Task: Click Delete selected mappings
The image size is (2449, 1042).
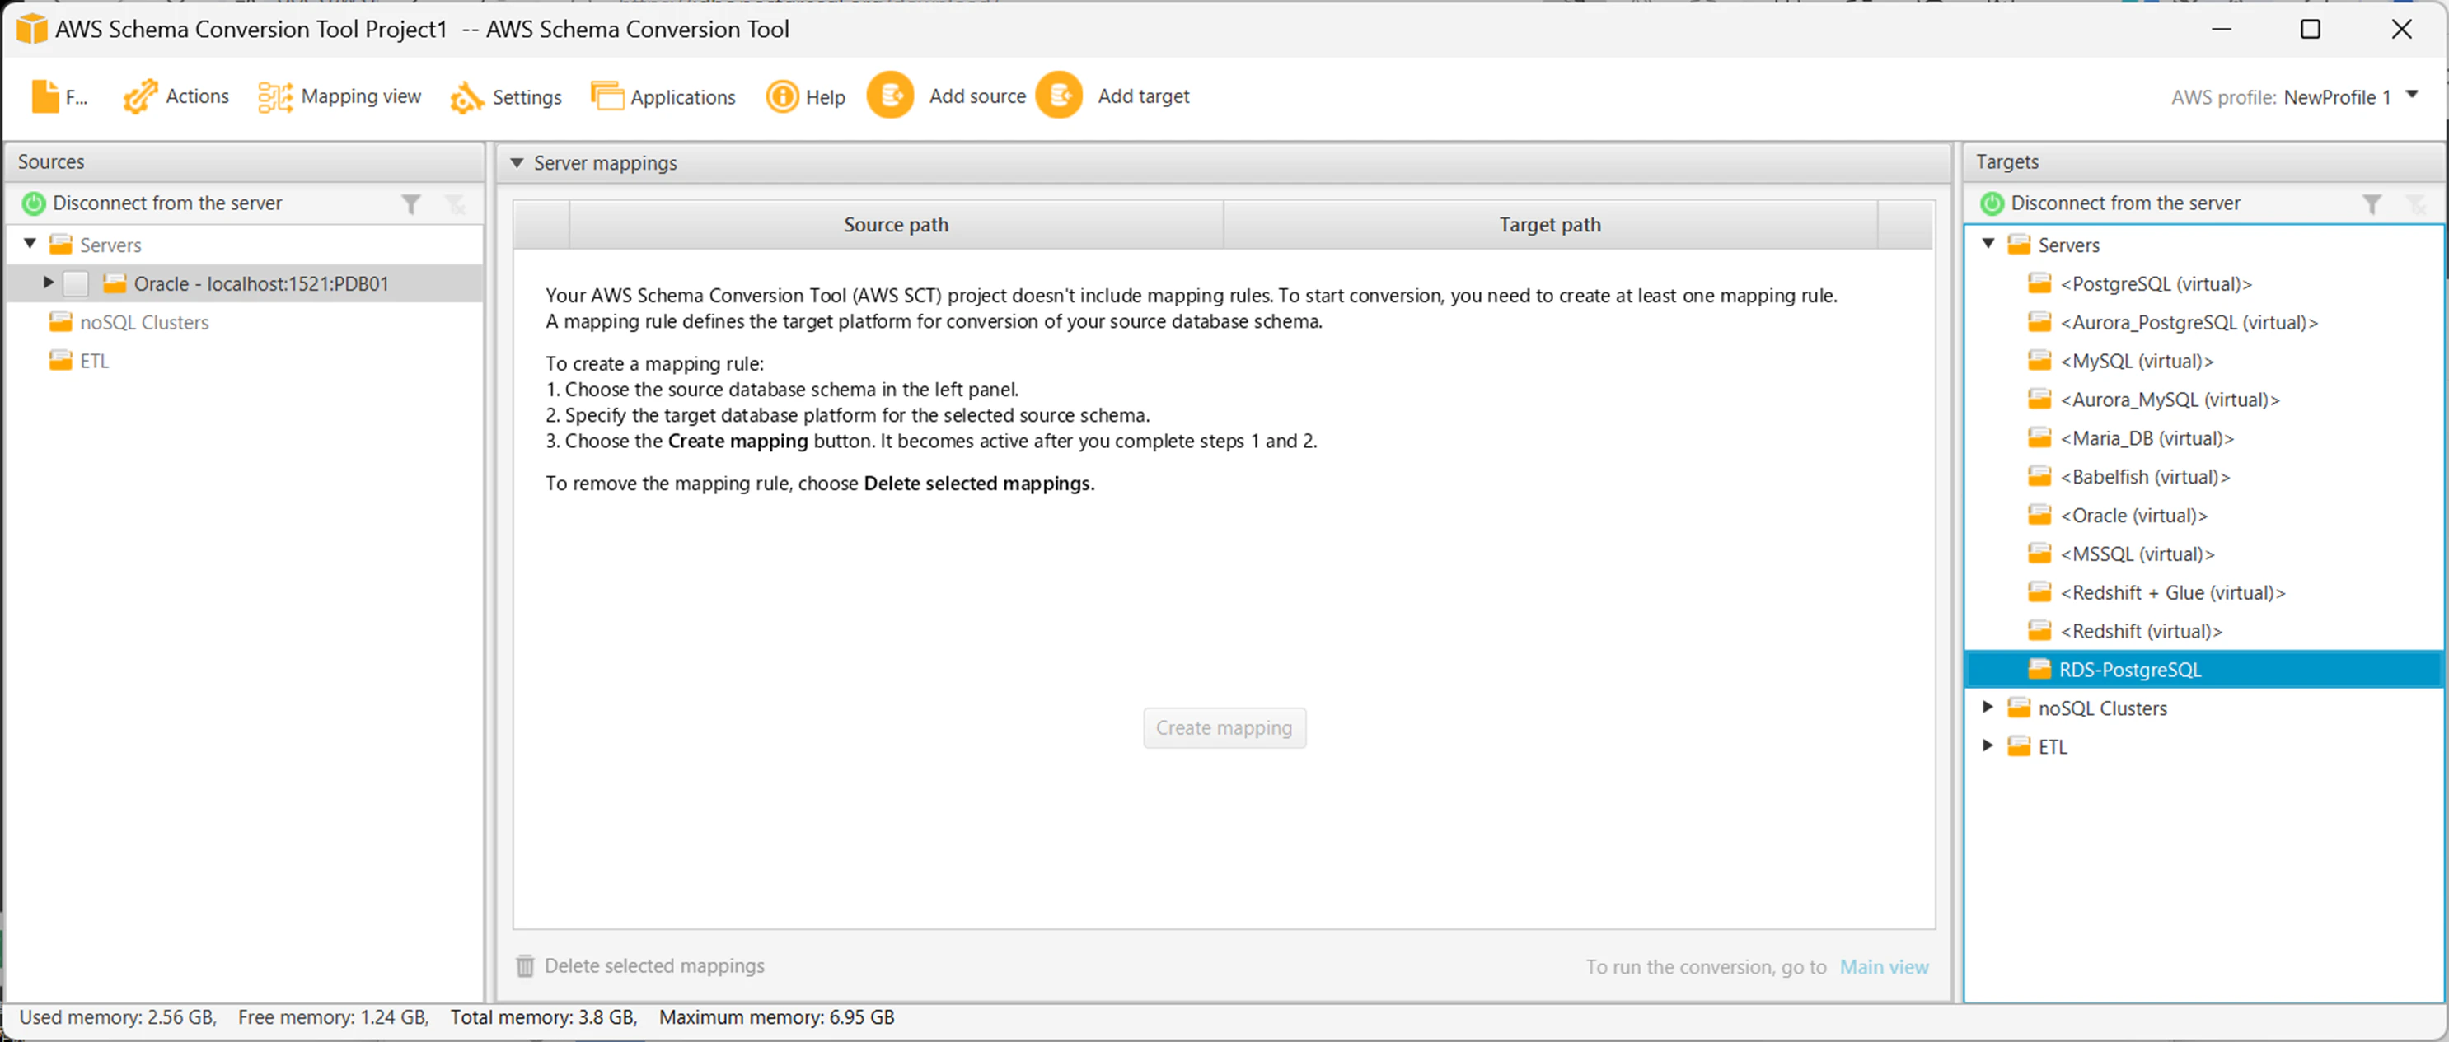Action: [x=639, y=966]
